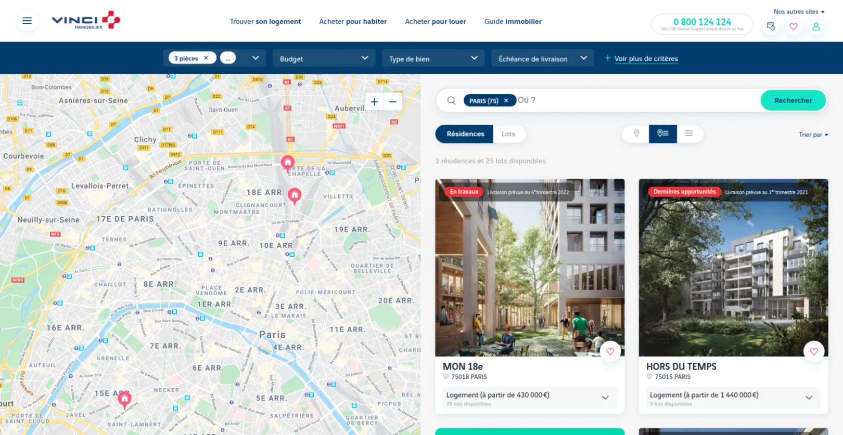Open Guide immobilier menu
The image size is (843, 435).
(x=513, y=21)
